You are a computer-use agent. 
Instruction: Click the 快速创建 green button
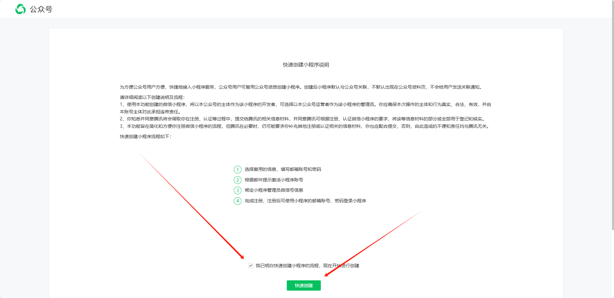tap(303, 285)
